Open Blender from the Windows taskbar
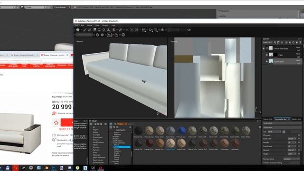 pyautogui.click(x=47, y=168)
